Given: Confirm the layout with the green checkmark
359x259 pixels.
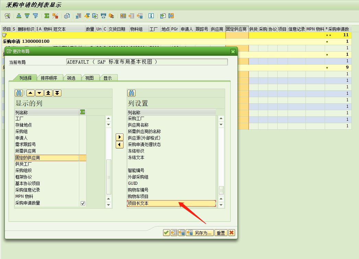Looking at the screenshot, I should pyautogui.click(x=166, y=233).
